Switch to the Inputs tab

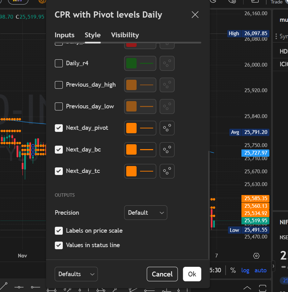tap(64, 35)
